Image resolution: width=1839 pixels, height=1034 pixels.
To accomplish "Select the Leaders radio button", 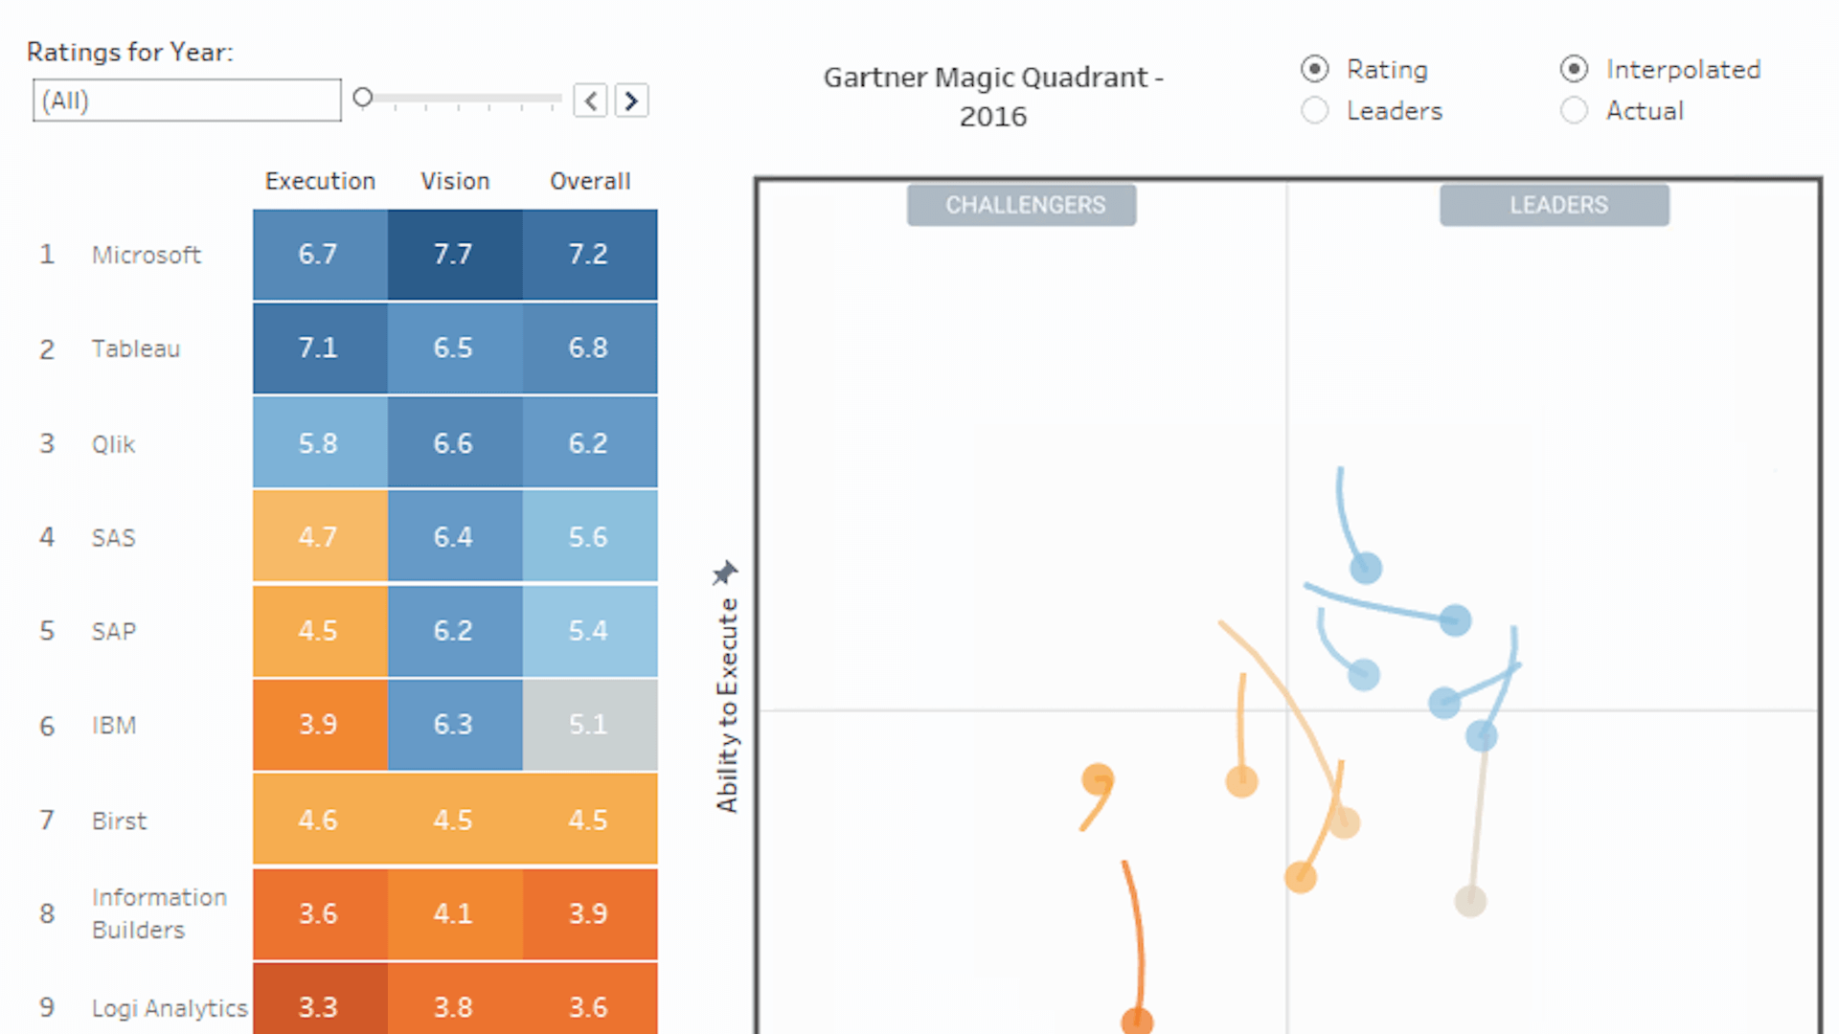I will [1315, 111].
